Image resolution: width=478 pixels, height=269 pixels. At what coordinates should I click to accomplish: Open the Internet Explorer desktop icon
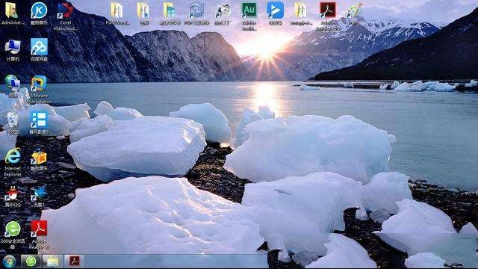(x=13, y=162)
